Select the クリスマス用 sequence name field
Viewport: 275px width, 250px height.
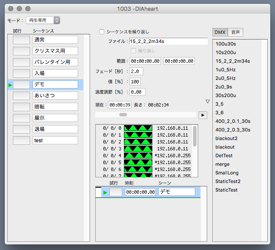pos(55,51)
